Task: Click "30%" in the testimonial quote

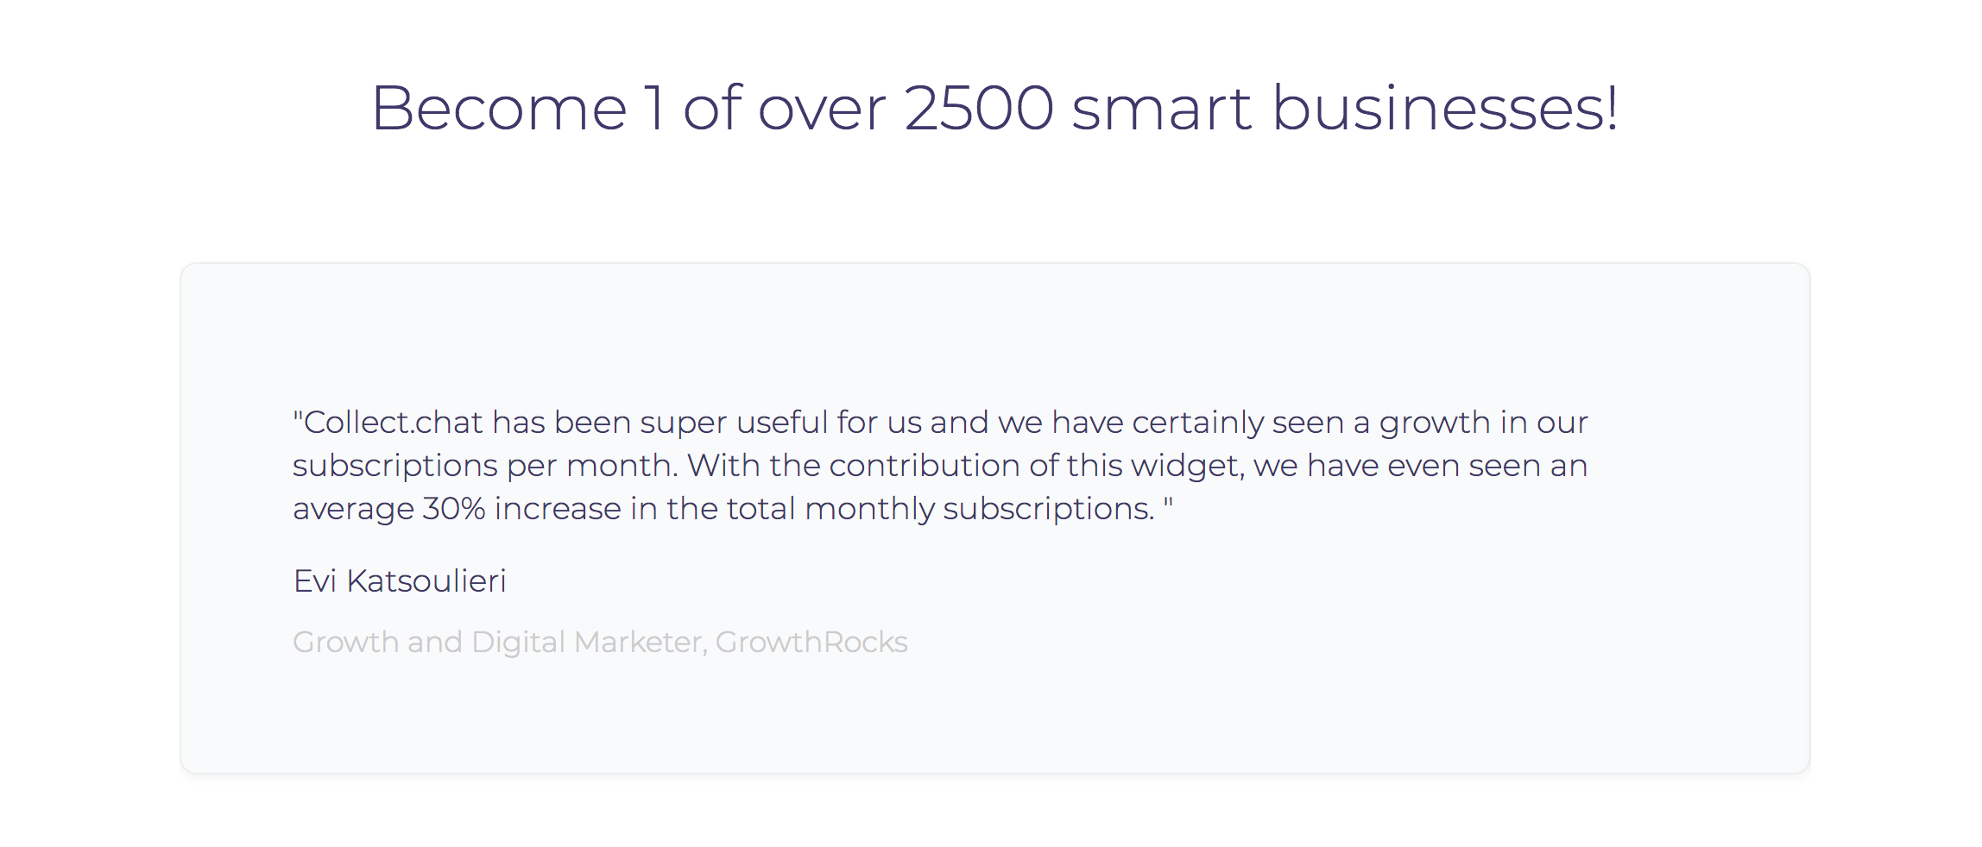Action: 454,509
